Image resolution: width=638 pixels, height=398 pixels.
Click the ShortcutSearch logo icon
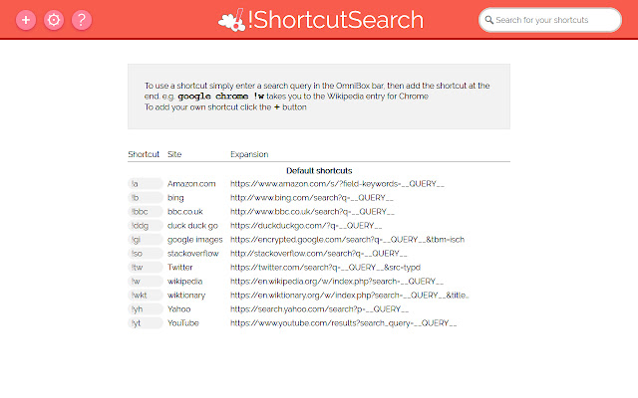pos(231,20)
